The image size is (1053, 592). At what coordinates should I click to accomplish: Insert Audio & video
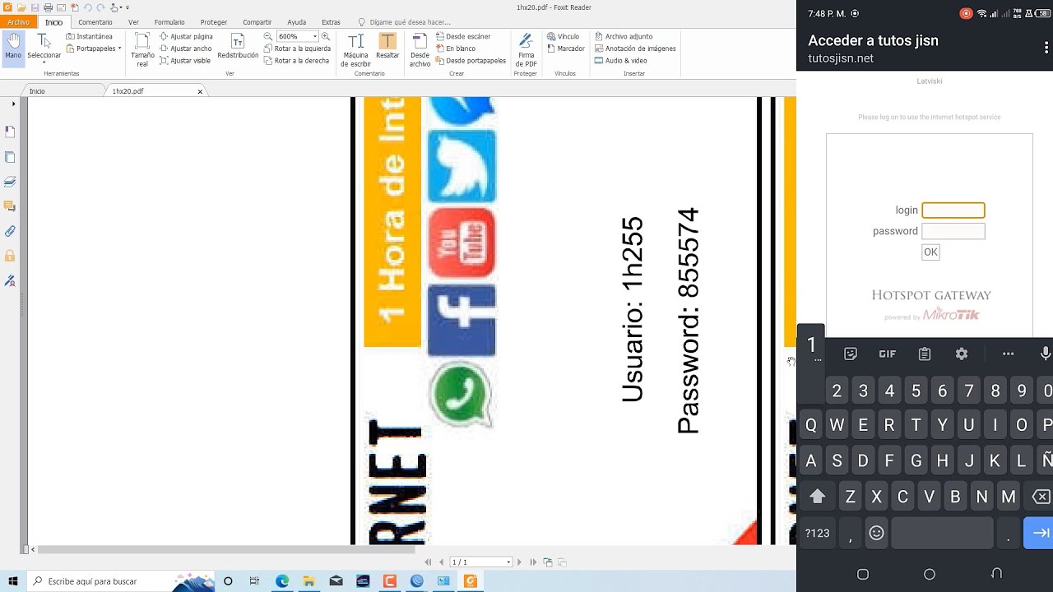[621, 61]
